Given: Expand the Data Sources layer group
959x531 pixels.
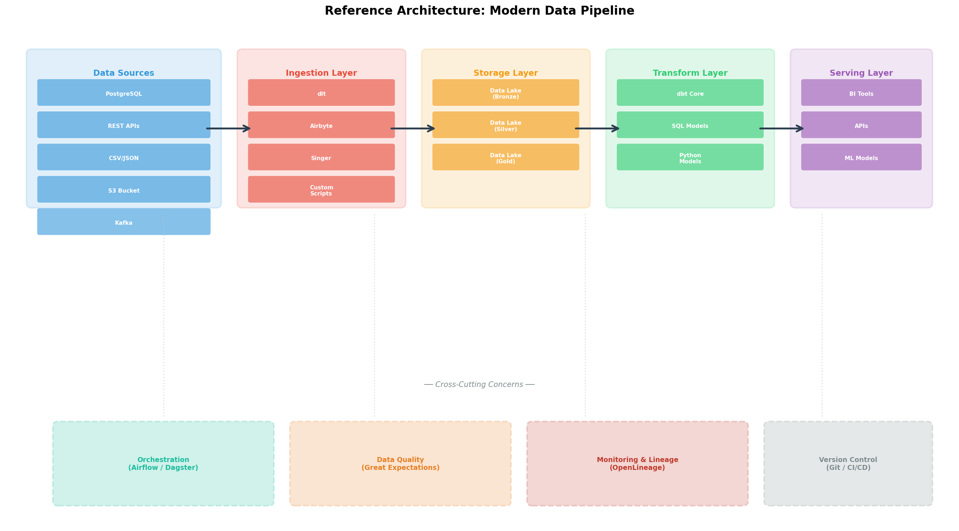Looking at the screenshot, I should tap(124, 73).
